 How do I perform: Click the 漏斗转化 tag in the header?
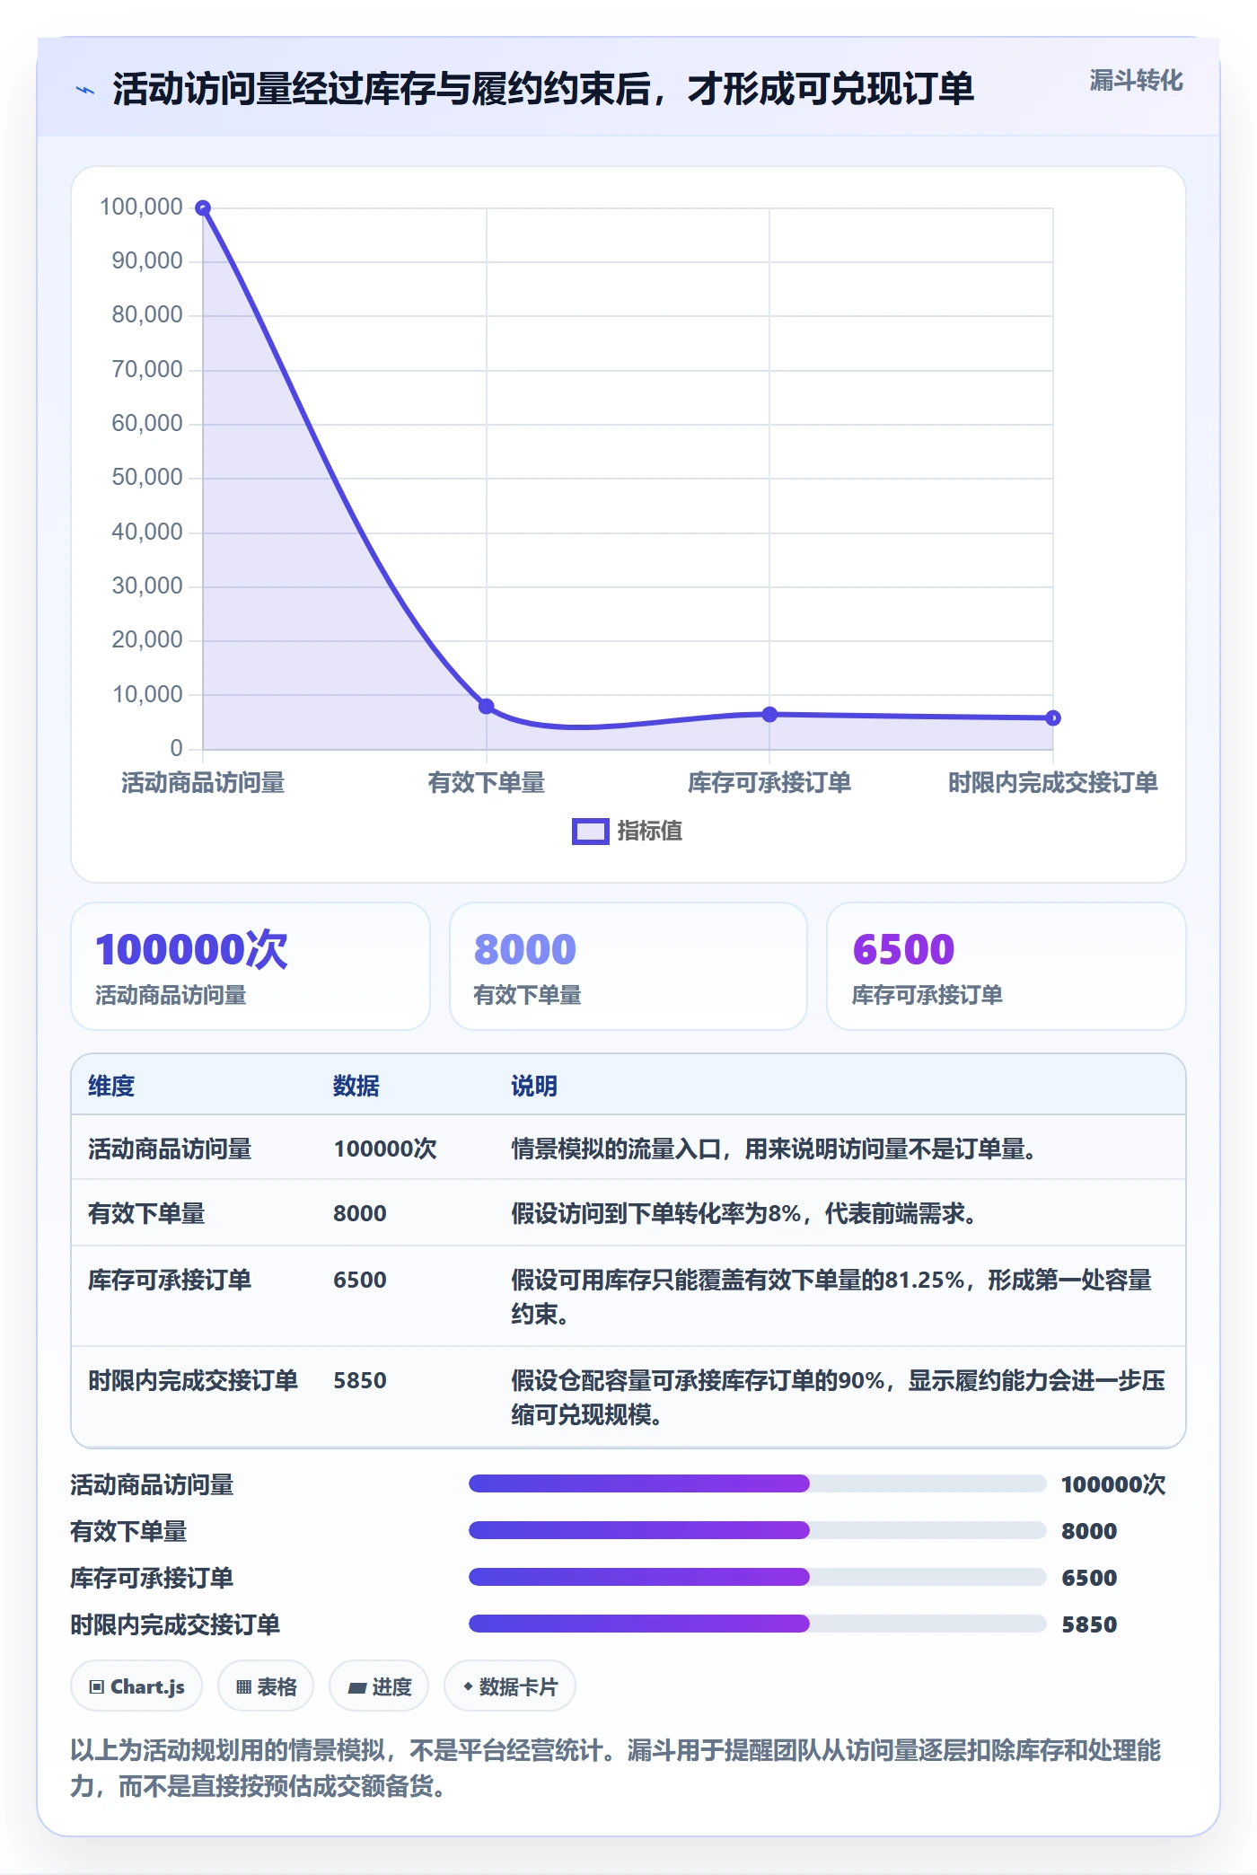point(1136,81)
